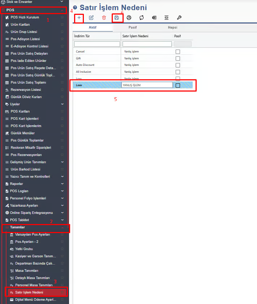Tick the Pasif checkbox for Gift row
The image size is (257, 304).
[177, 58]
